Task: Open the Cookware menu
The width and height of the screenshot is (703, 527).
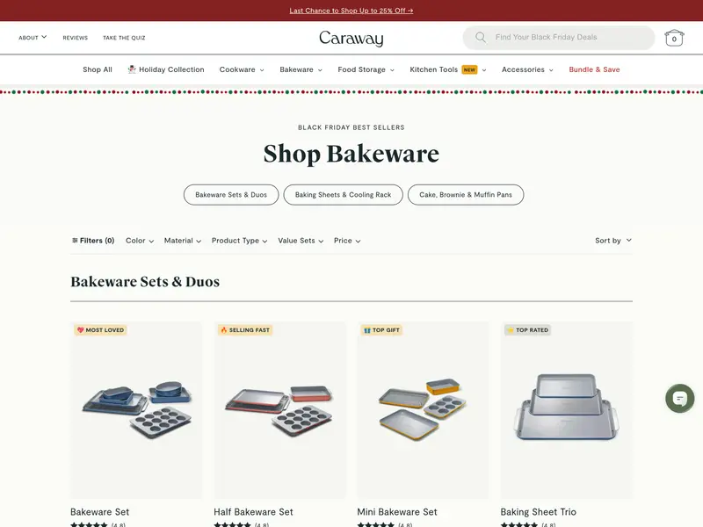Action: pyautogui.click(x=242, y=69)
